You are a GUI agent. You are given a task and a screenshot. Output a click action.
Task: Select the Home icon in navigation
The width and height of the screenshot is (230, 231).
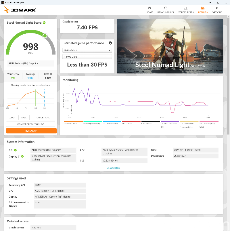[x=149, y=9]
